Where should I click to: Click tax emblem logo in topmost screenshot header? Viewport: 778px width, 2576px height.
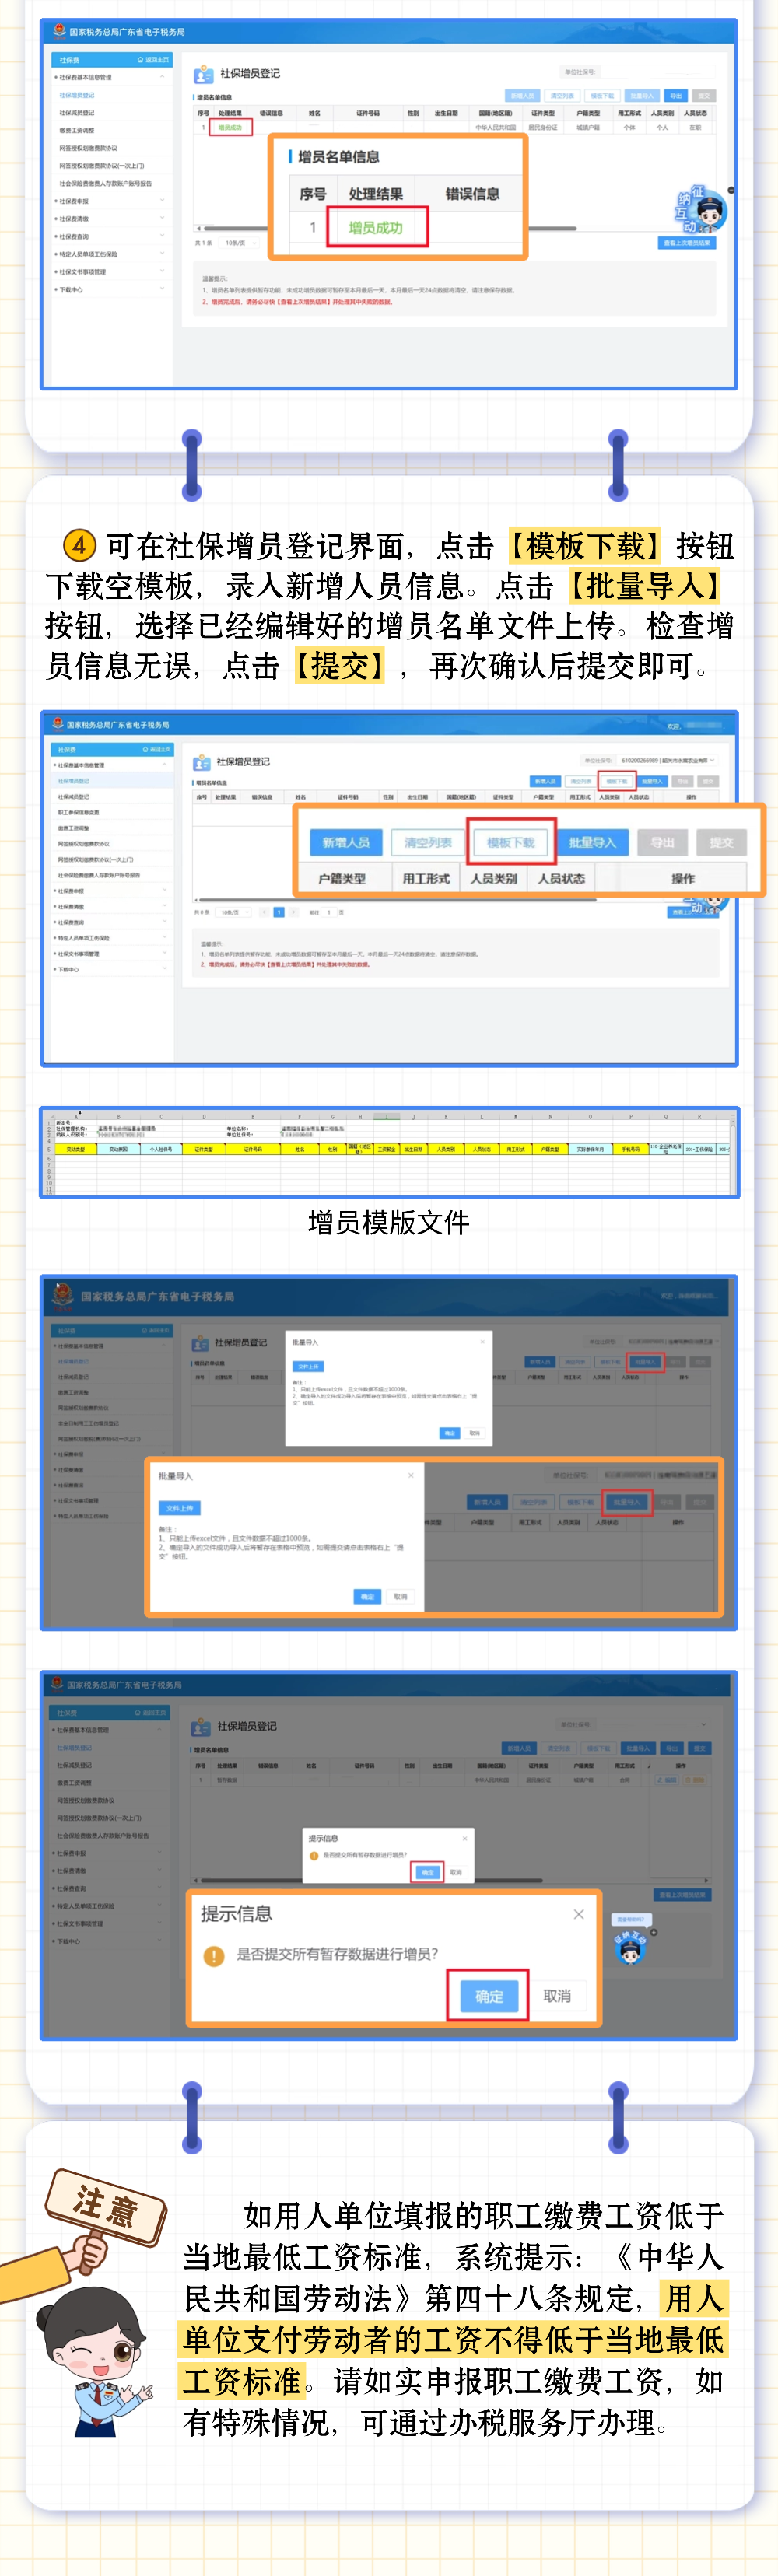point(59,31)
